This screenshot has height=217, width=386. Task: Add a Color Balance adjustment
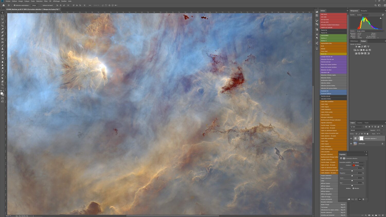pos(358,50)
